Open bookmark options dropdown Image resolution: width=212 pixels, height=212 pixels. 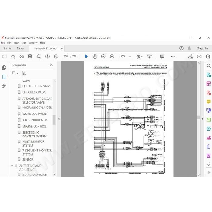[x=15, y=73]
